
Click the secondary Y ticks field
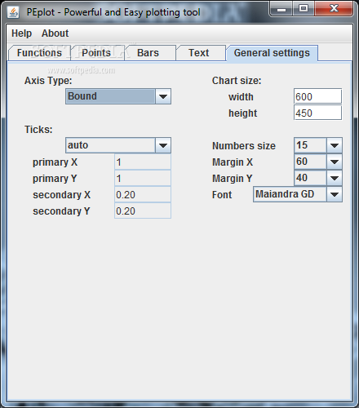point(143,211)
